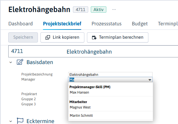Click the Projektbezeichnung field label

pyautogui.click(x=37, y=74)
